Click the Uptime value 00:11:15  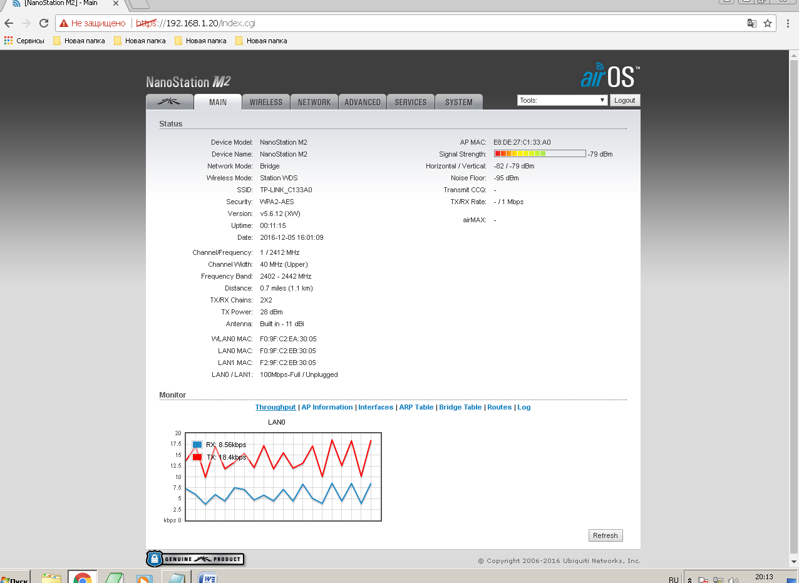coord(273,225)
